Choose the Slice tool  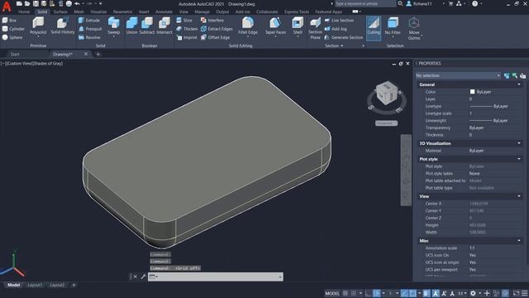(184, 20)
